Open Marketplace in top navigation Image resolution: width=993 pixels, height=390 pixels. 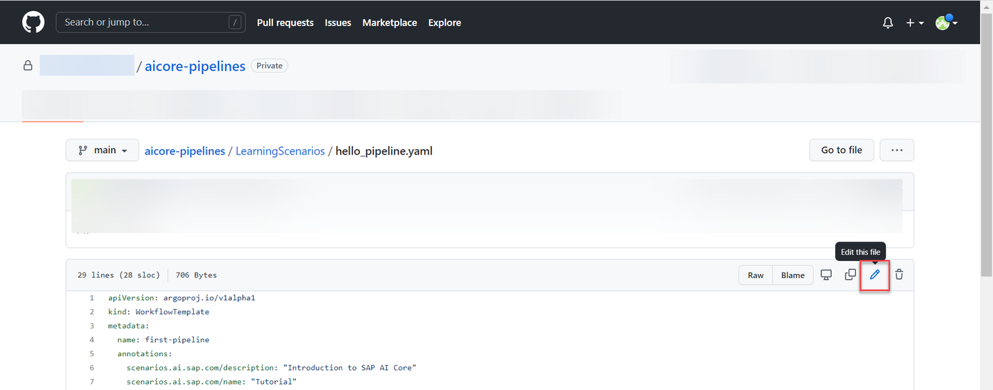(x=390, y=23)
